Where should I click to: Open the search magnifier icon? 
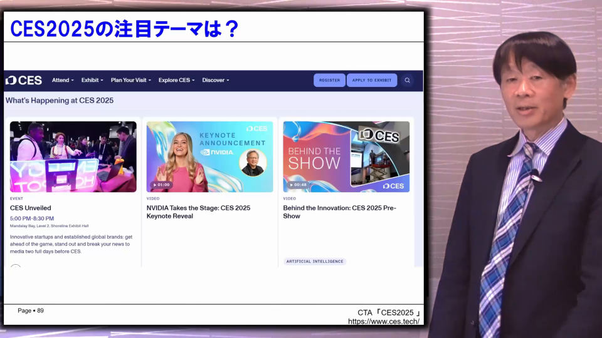[408, 80]
